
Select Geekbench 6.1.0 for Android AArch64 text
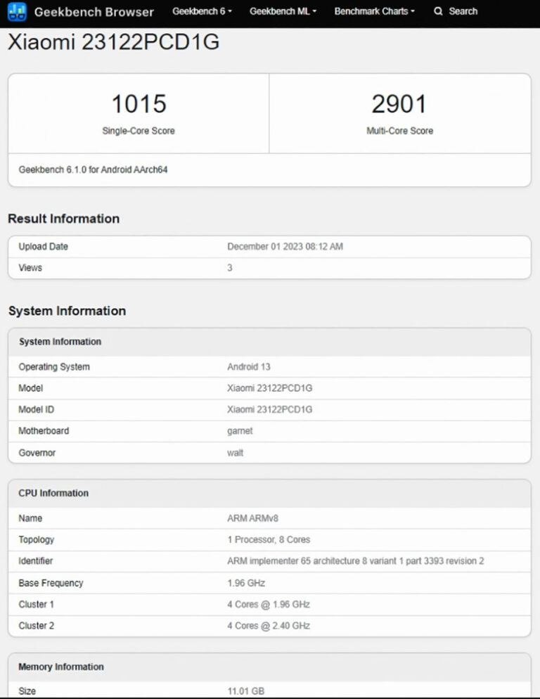(93, 169)
